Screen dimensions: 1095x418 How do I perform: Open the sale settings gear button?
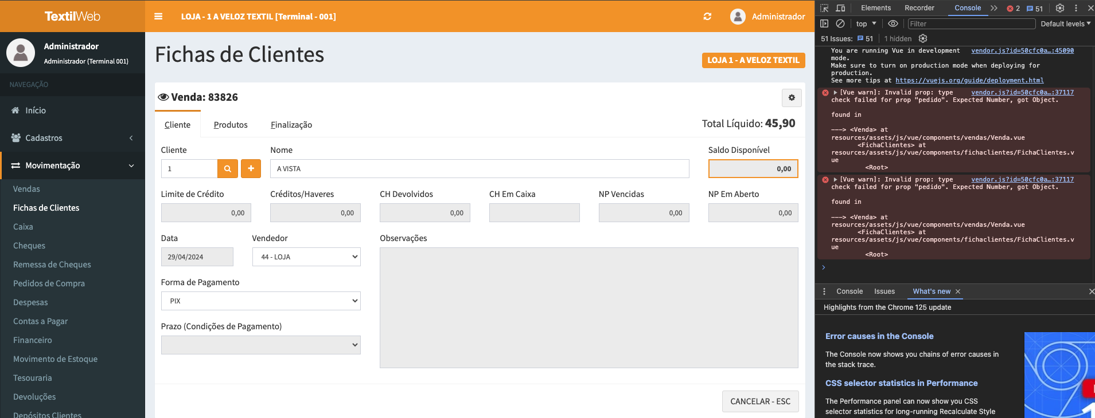[792, 98]
